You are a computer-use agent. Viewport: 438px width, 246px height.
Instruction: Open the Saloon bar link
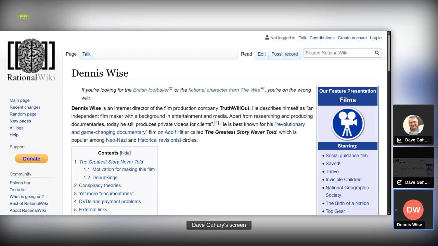click(x=20, y=183)
